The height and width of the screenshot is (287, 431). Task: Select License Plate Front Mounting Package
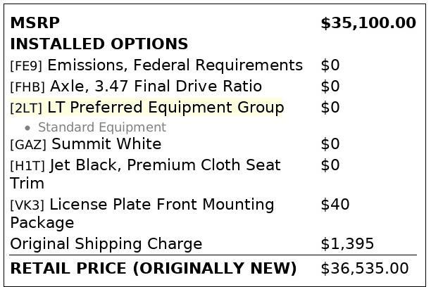click(162, 205)
